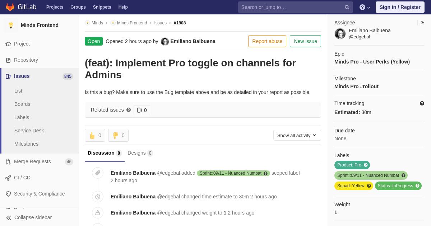Click the Minds Frontend lightbulb avatar in sidebar

11,25
